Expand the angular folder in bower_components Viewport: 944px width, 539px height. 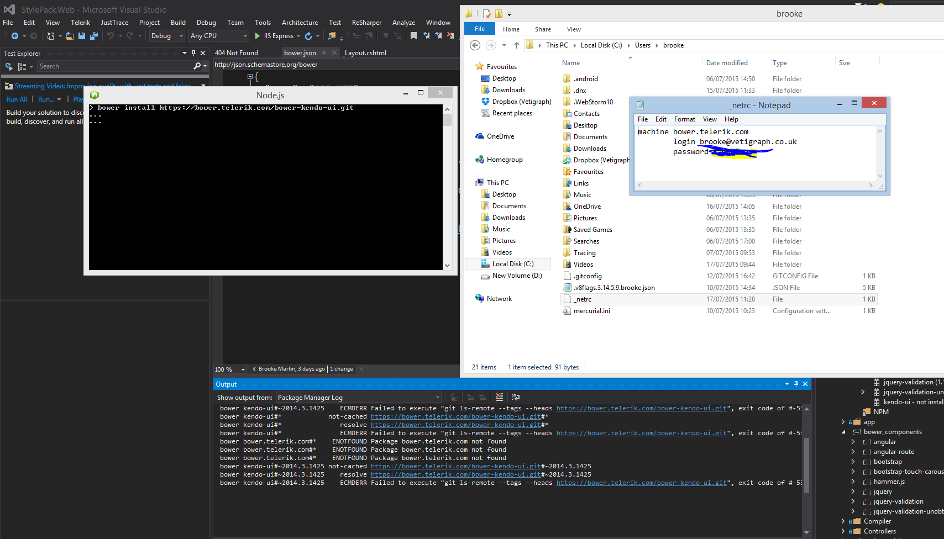point(853,442)
